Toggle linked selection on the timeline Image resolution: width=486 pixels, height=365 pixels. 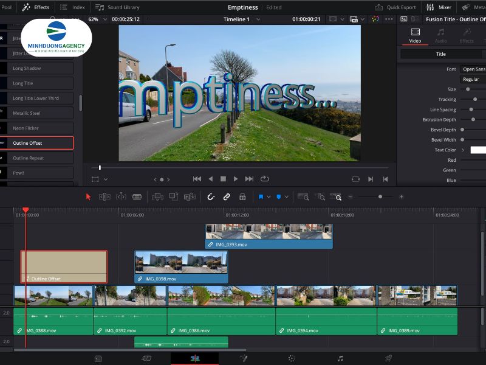(226, 196)
